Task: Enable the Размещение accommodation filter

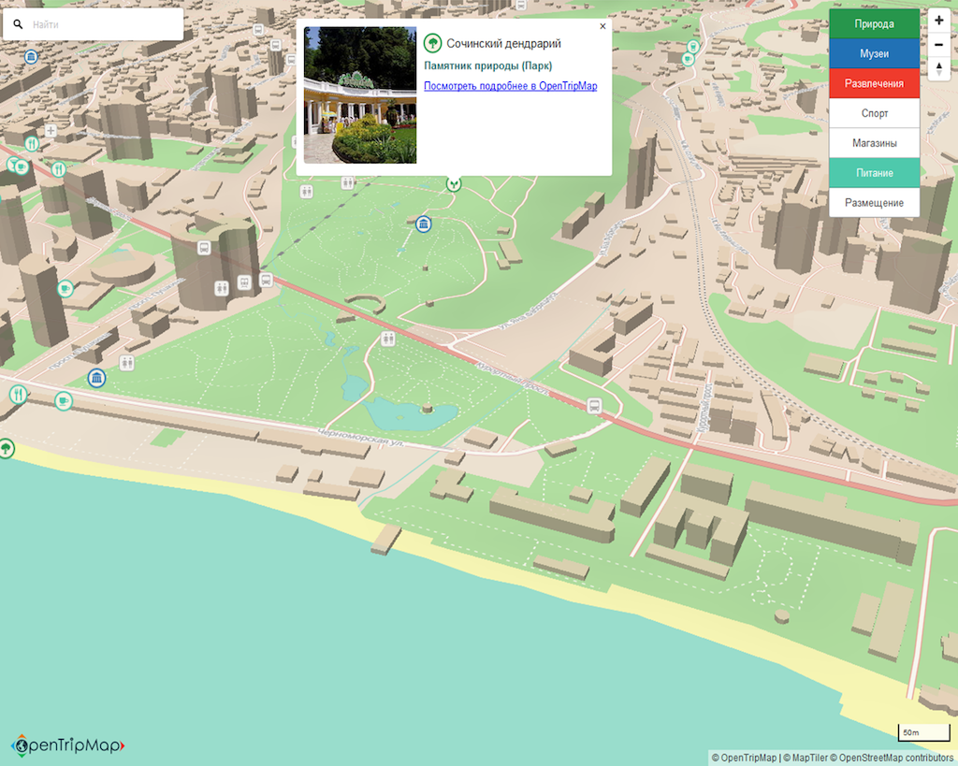Action: (x=874, y=203)
